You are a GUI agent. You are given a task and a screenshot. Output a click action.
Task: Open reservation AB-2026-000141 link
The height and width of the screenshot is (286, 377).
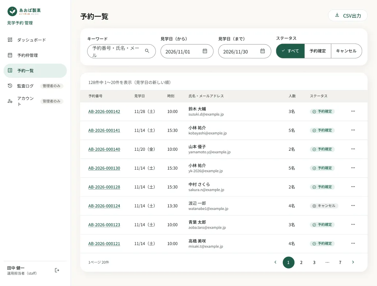(x=104, y=130)
